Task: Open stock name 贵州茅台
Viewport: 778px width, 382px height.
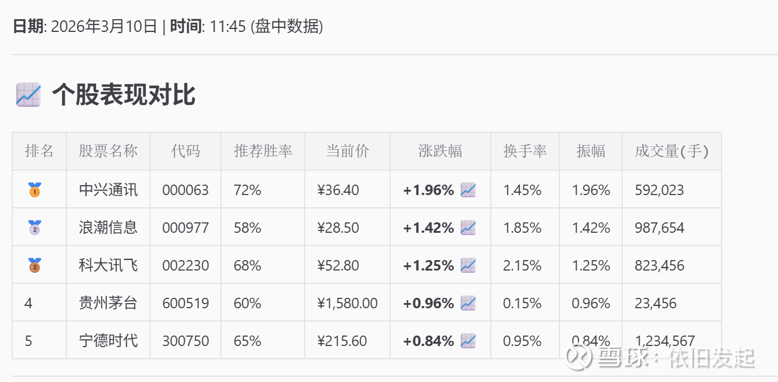Action: (x=108, y=303)
